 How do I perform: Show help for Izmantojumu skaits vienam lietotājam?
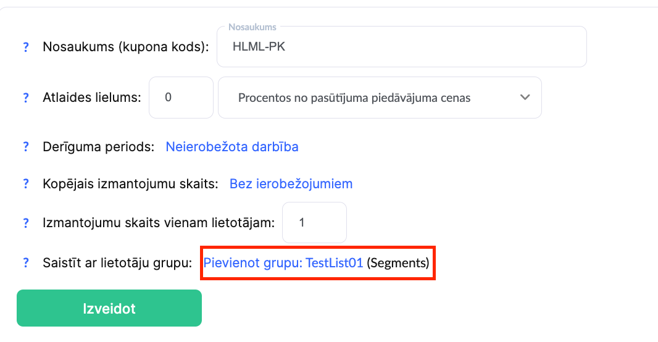pyautogui.click(x=26, y=223)
